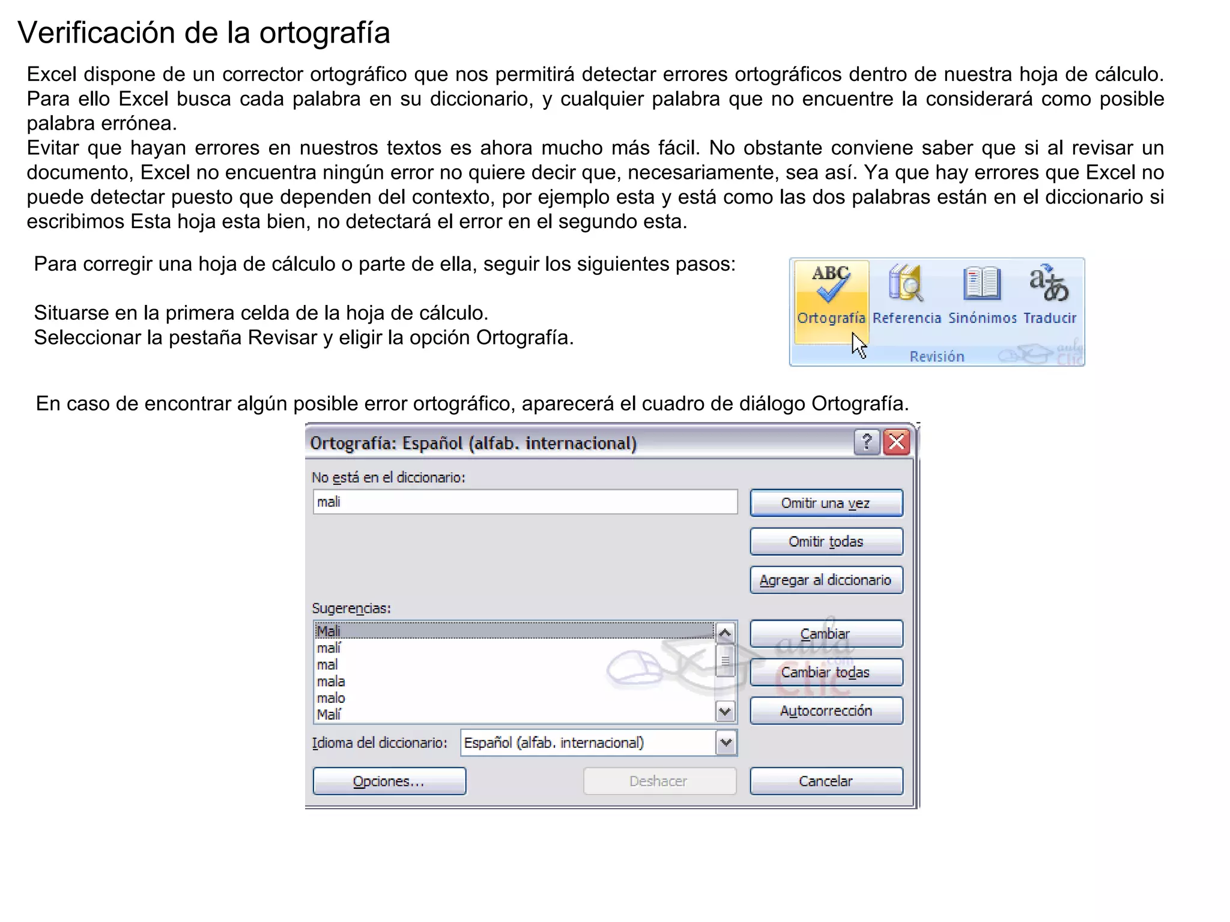This screenshot has width=1230, height=922.
Task: Select suggestion 'malí' in lowercase
Action: 515,648
